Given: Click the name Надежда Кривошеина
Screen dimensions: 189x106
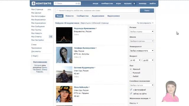Looking at the screenshot, I should point(84,29).
